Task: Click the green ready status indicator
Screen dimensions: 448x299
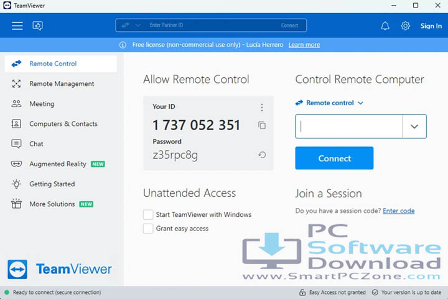Action: click(7, 292)
